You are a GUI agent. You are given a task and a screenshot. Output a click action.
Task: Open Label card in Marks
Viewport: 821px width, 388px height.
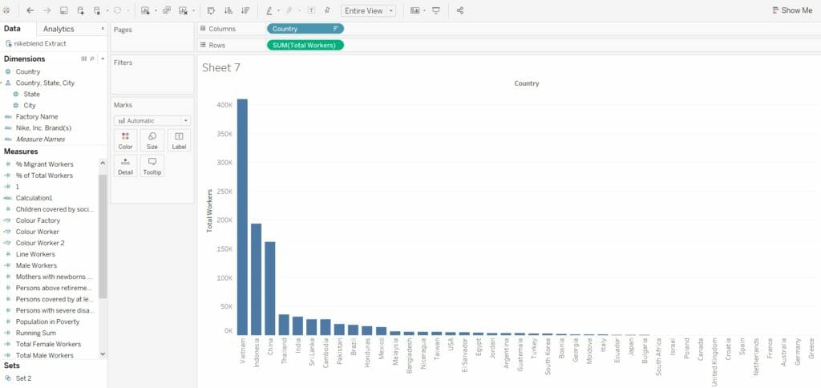pyautogui.click(x=179, y=140)
